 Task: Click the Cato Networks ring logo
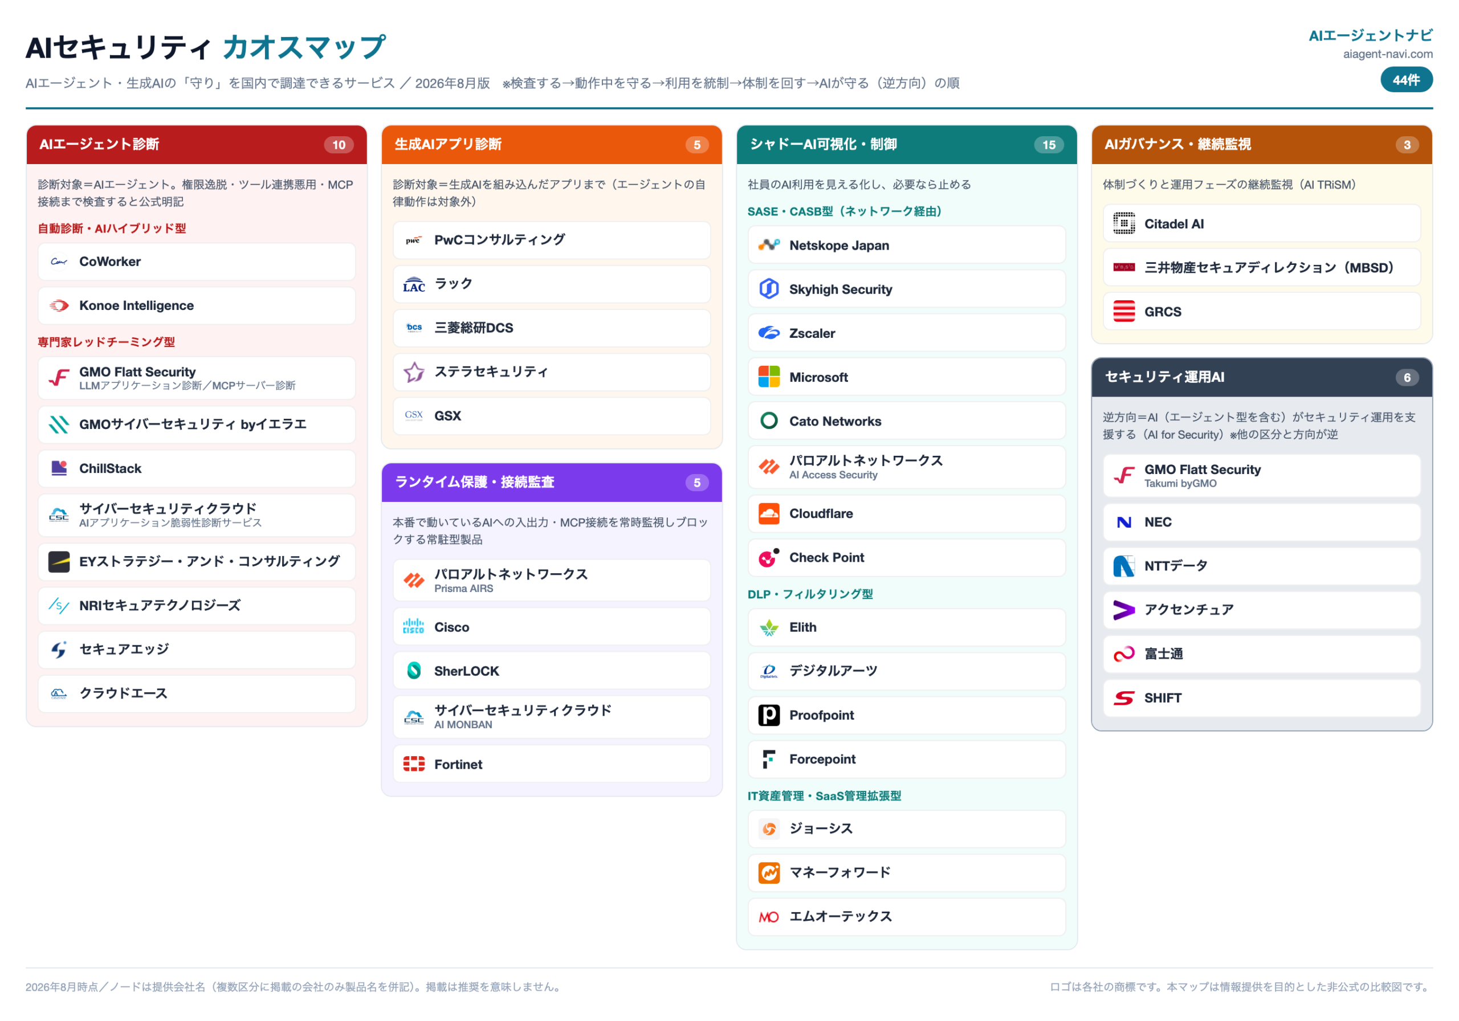coord(769,420)
